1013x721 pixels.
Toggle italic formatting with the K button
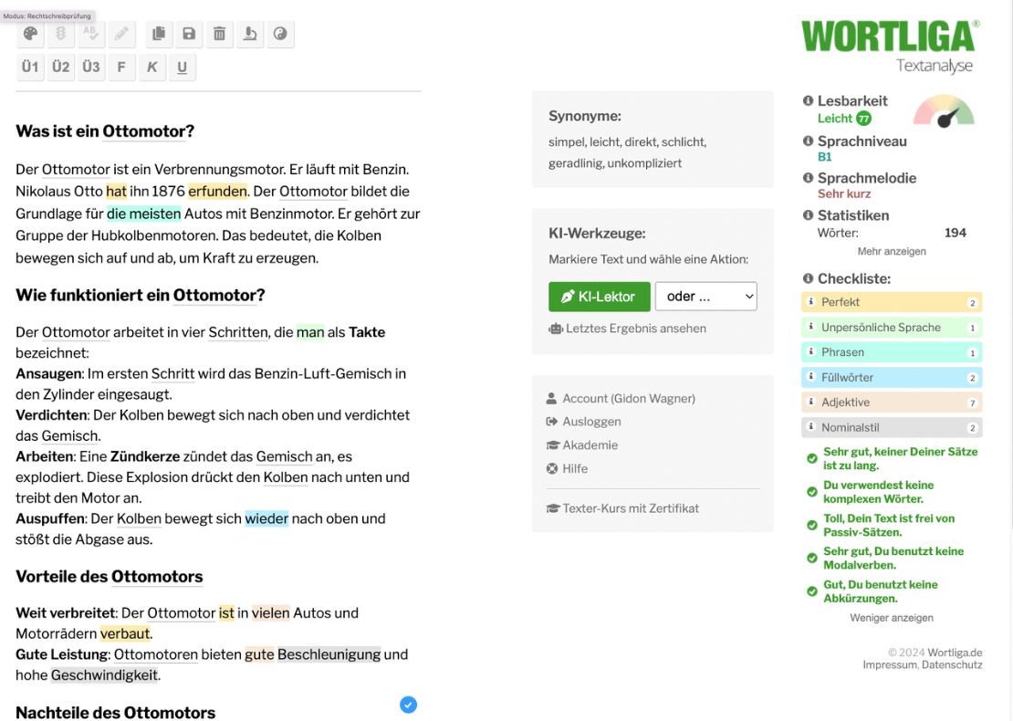click(x=151, y=67)
